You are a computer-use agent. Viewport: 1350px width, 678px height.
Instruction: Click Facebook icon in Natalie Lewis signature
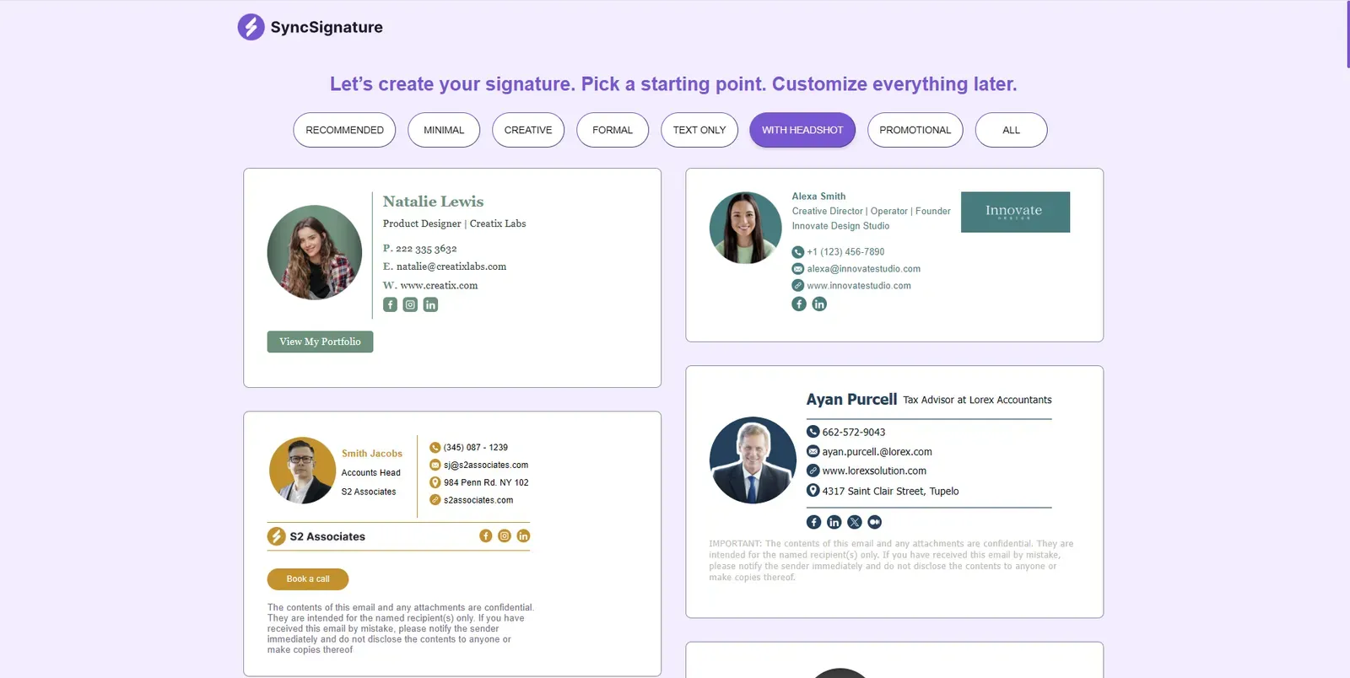(x=390, y=304)
